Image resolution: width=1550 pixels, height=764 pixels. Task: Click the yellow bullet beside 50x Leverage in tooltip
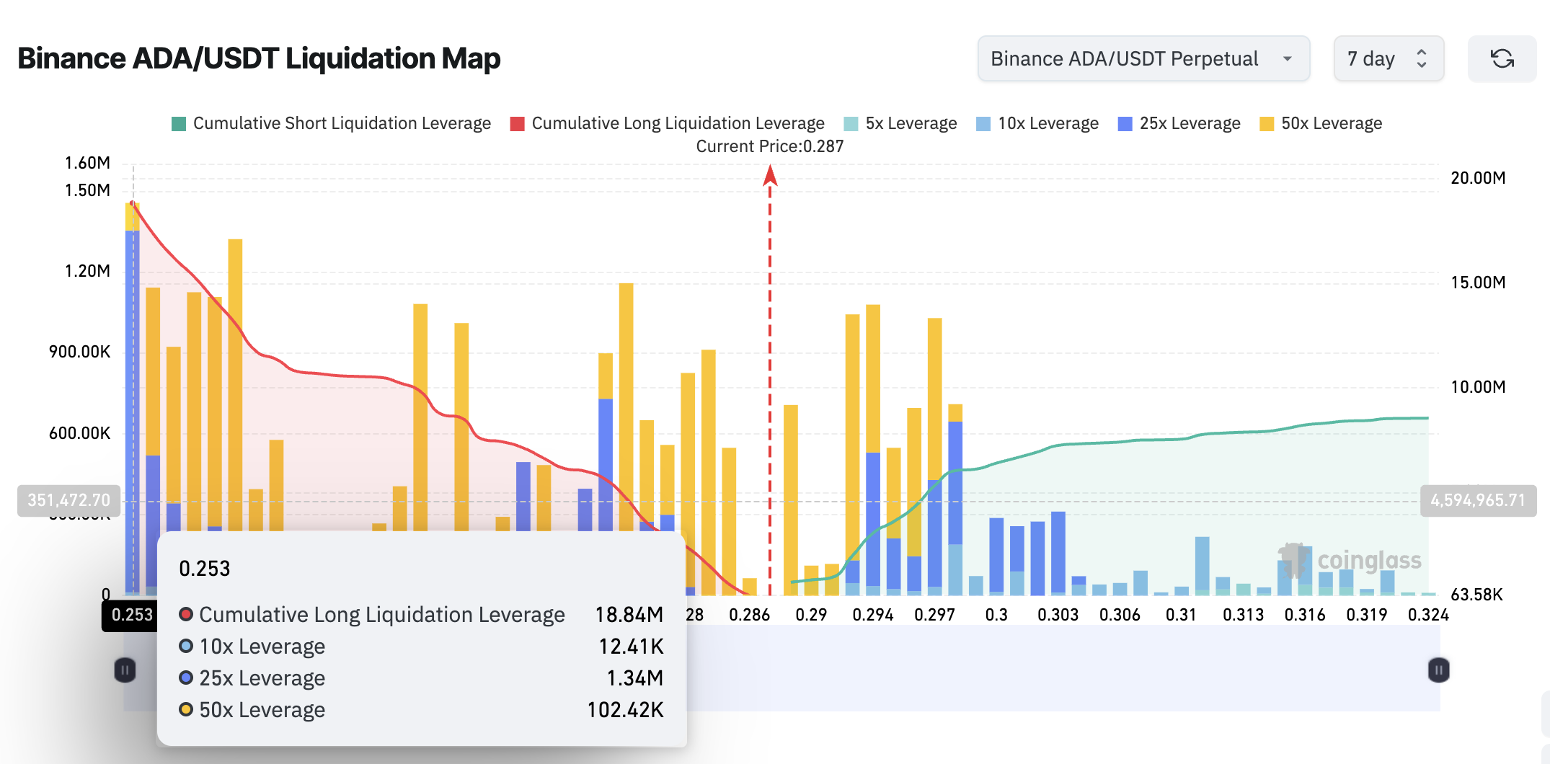click(x=186, y=710)
